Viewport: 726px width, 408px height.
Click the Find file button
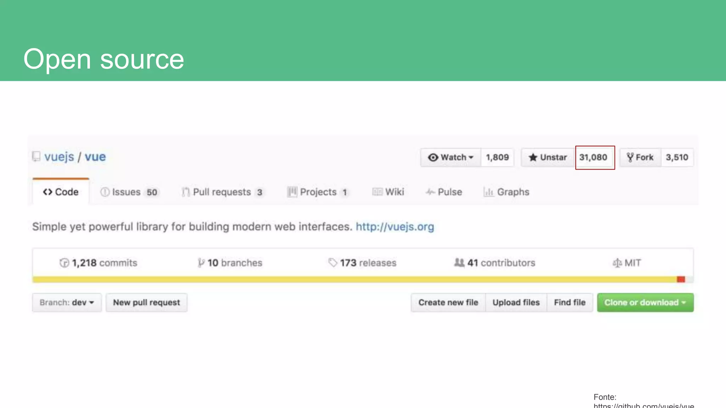pyautogui.click(x=570, y=302)
